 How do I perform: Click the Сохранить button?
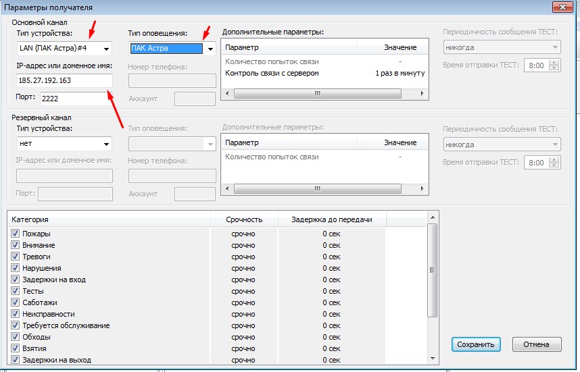(x=476, y=344)
